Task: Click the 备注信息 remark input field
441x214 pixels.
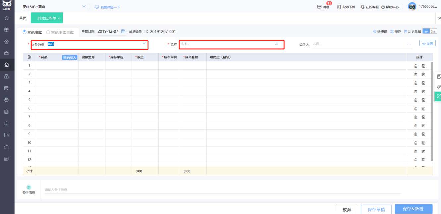Action: click(222, 190)
